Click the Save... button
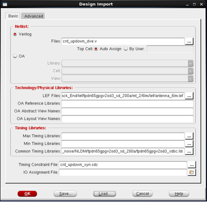 pos(65,193)
